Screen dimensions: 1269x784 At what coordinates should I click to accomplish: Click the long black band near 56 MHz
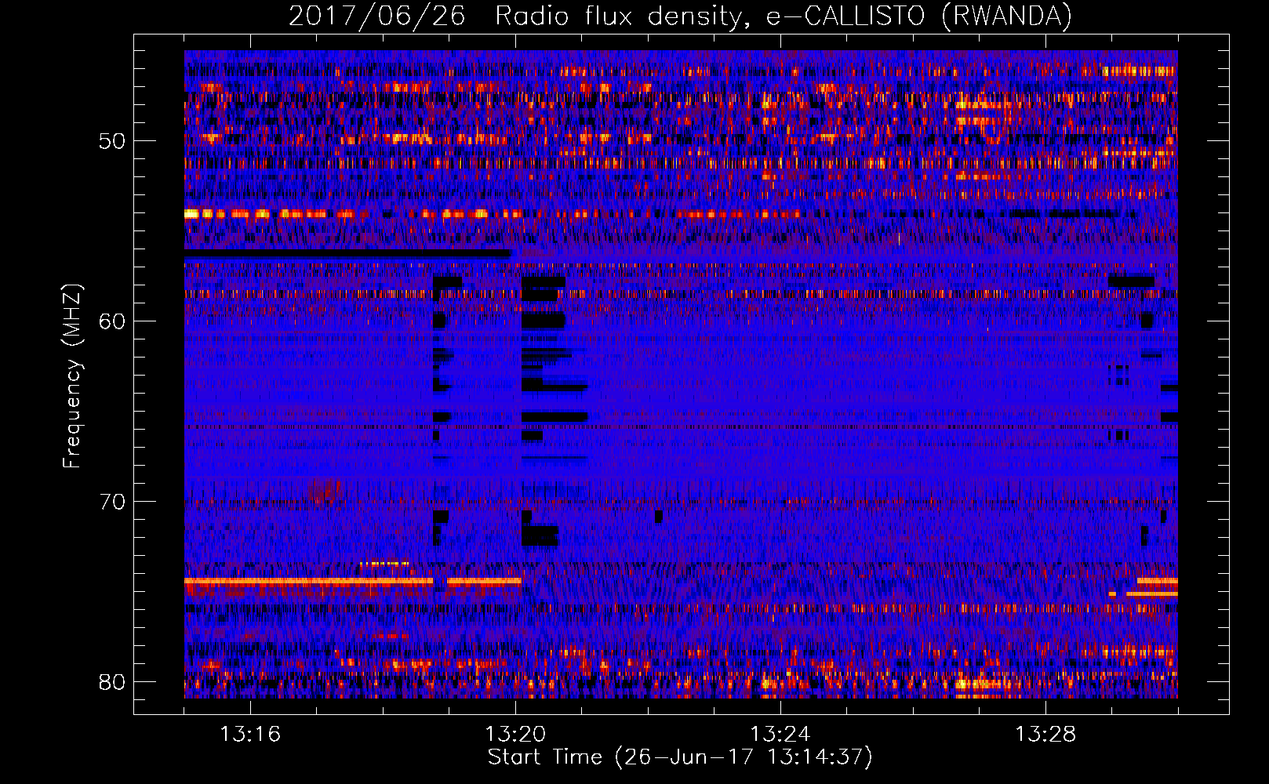[347, 254]
